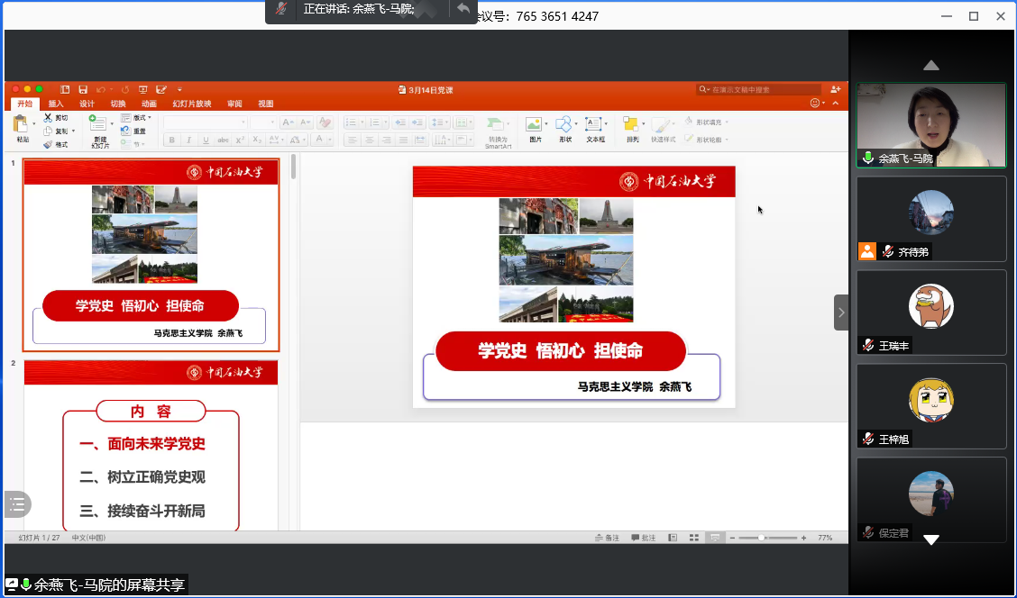Switch to the 插入 ribbon tab
This screenshot has width=1017, height=598.
(54, 104)
